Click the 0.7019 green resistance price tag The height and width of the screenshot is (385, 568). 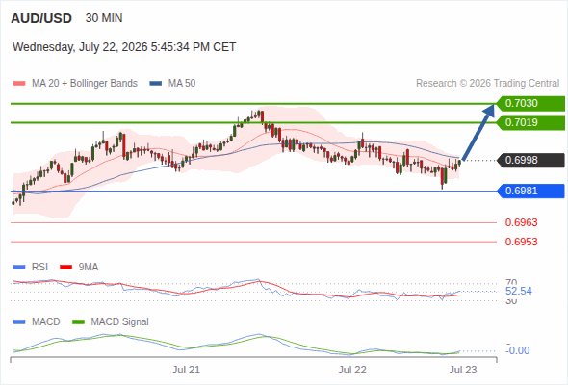click(x=530, y=123)
